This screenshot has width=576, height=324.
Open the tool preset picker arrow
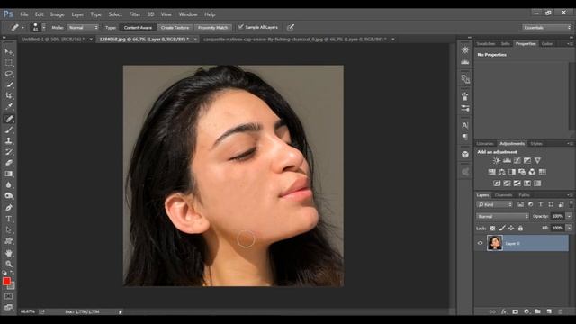(22, 28)
